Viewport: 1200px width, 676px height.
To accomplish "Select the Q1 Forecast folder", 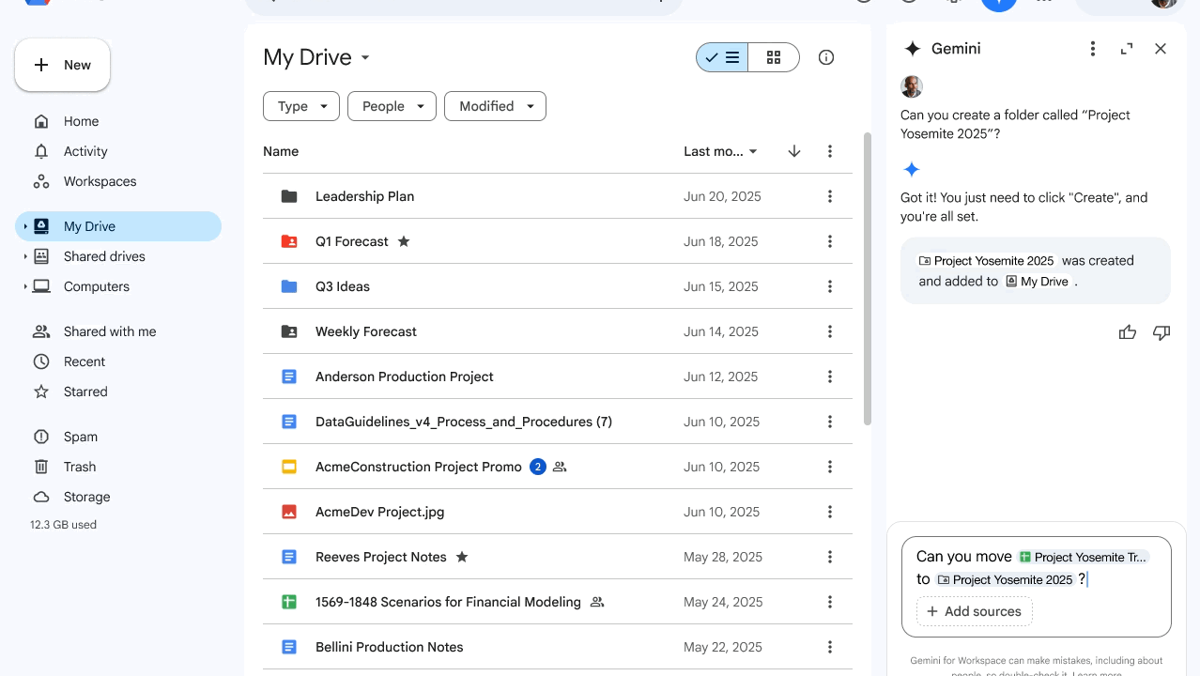I will tap(558, 241).
